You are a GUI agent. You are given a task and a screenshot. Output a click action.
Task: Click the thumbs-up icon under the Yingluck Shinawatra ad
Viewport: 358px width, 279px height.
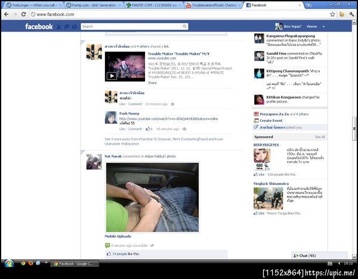click(x=255, y=213)
